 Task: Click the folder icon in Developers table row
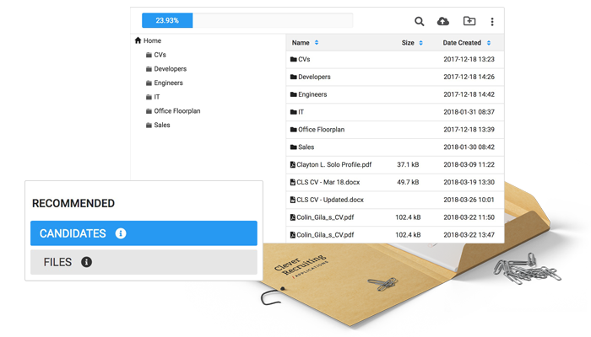pos(294,77)
